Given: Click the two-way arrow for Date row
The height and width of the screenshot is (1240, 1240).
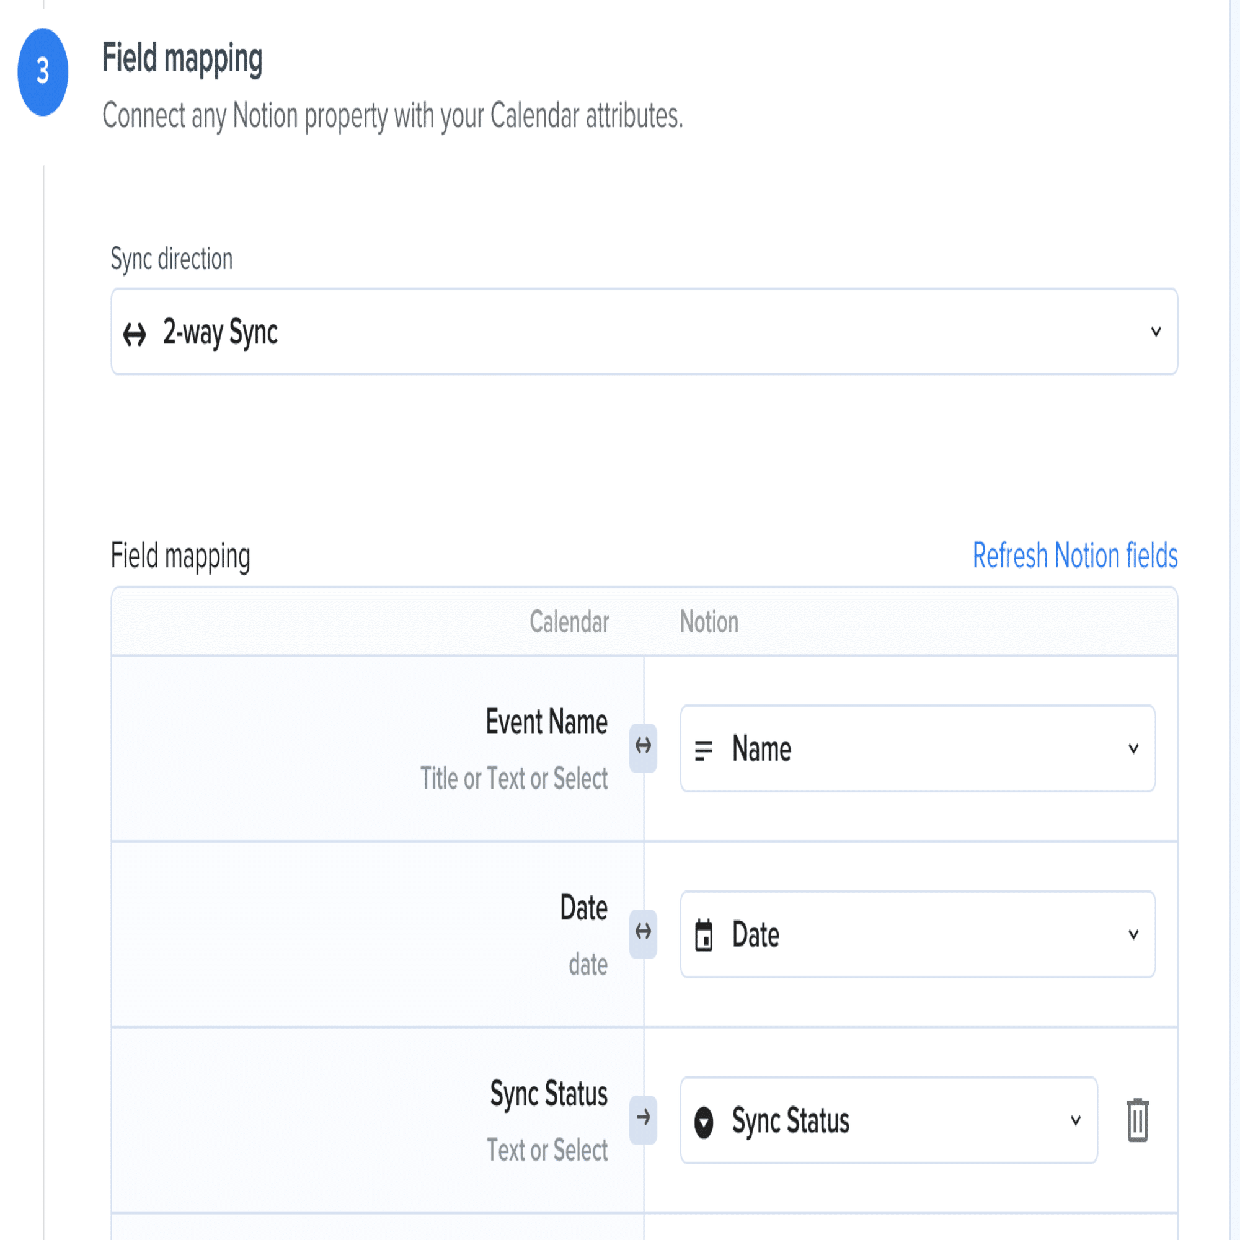Looking at the screenshot, I should click(642, 933).
